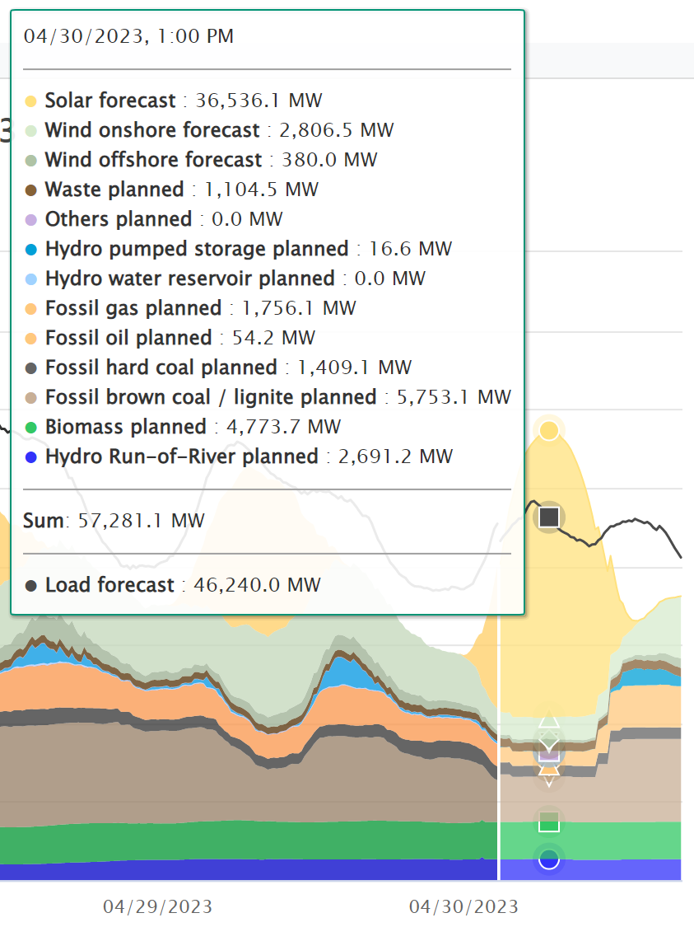Click the green square biomass chart marker
This screenshot has width=694, height=927.
click(x=548, y=822)
